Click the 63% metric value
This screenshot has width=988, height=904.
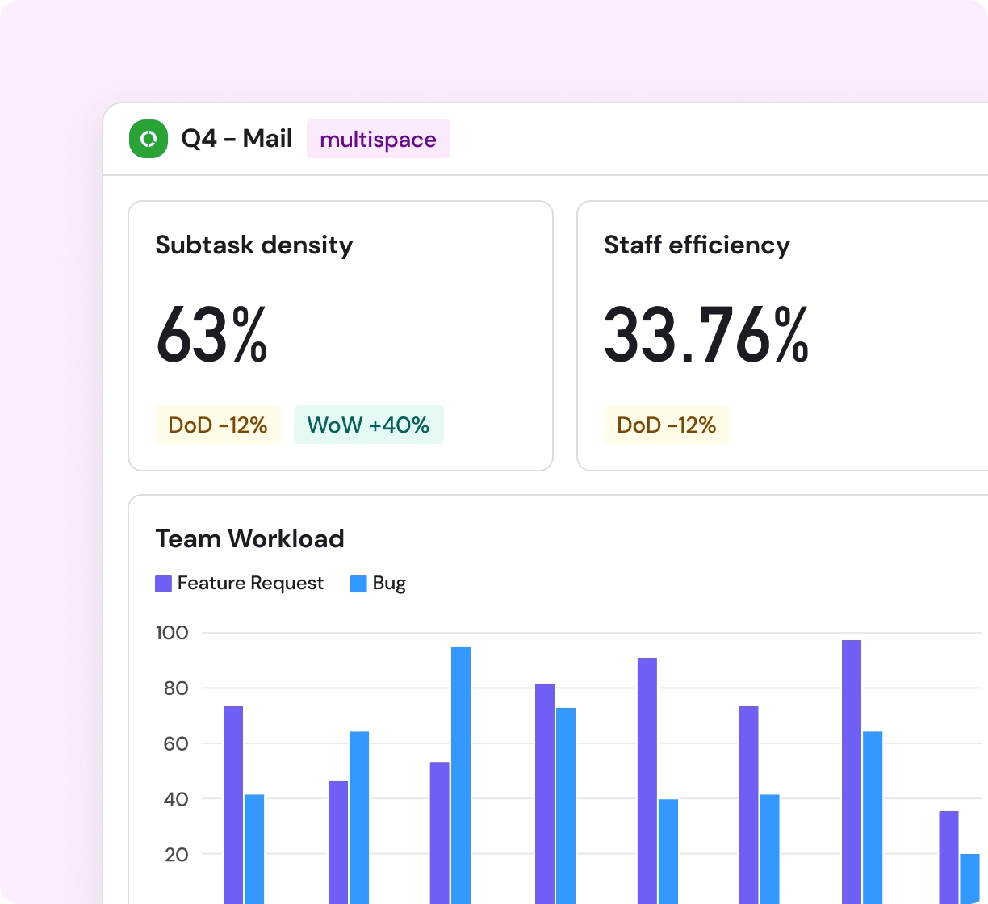[211, 336]
